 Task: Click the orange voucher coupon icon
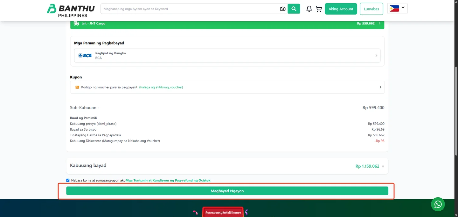77,87
